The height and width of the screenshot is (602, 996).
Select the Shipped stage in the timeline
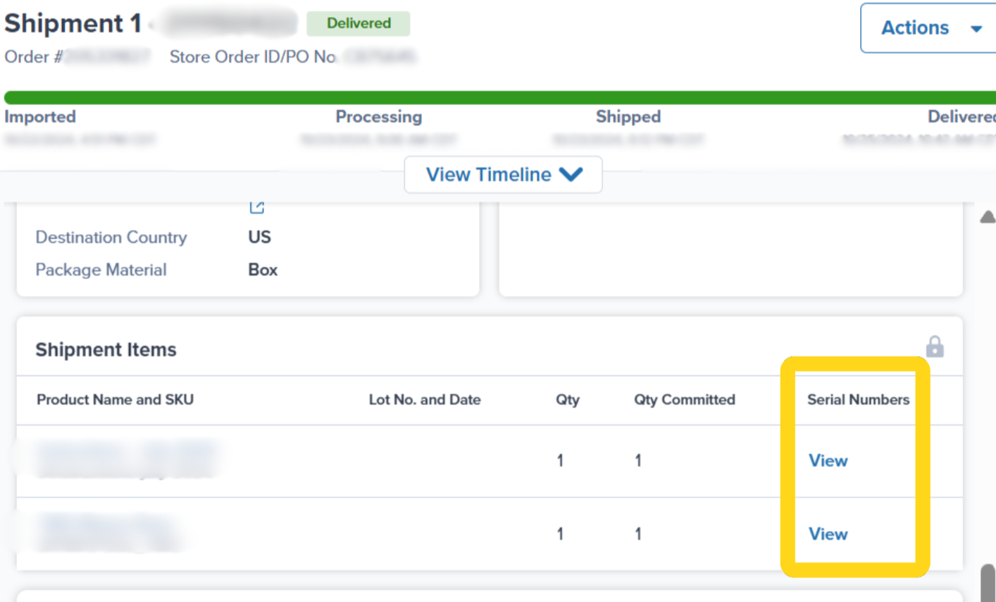coord(628,117)
